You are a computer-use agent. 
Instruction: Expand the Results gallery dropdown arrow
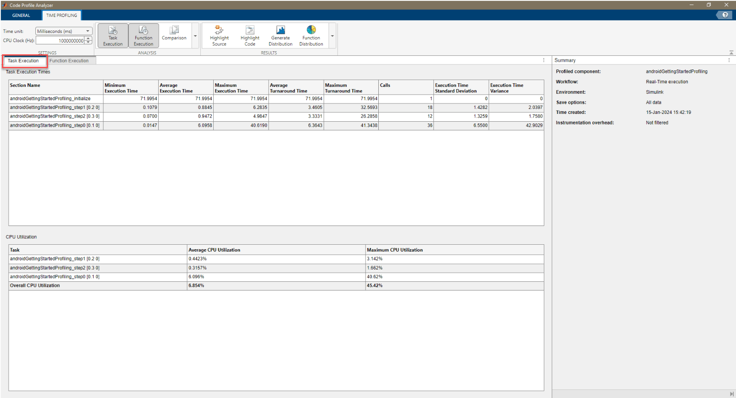click(x=332, y=36)
